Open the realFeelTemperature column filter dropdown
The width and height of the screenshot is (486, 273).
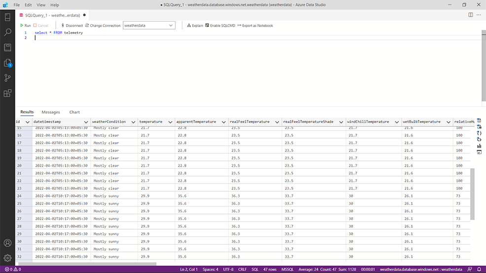277,122
